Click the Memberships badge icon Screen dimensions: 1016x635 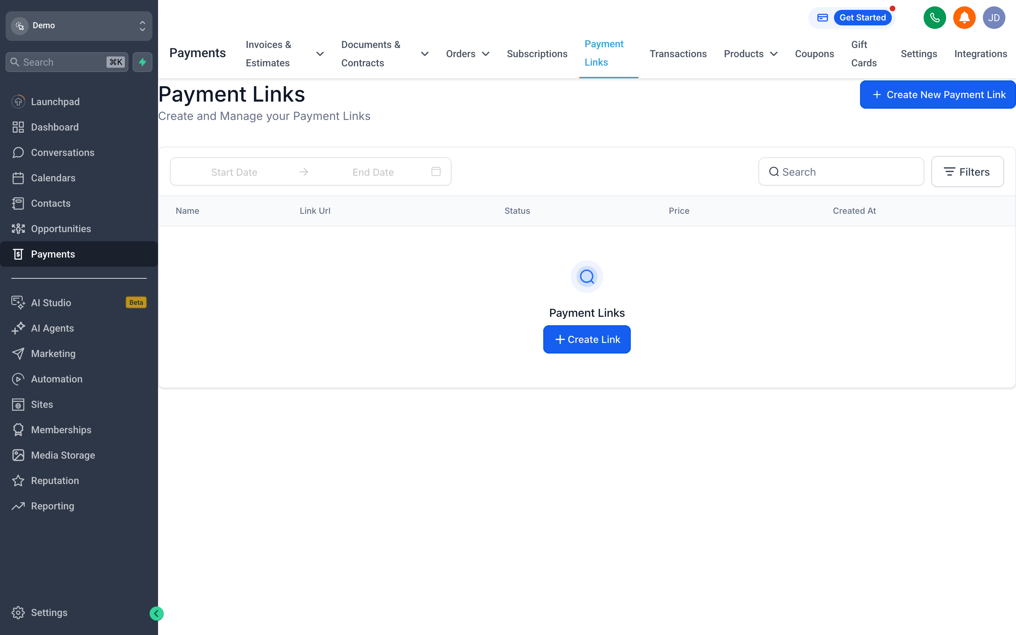[x=18, y=430]
